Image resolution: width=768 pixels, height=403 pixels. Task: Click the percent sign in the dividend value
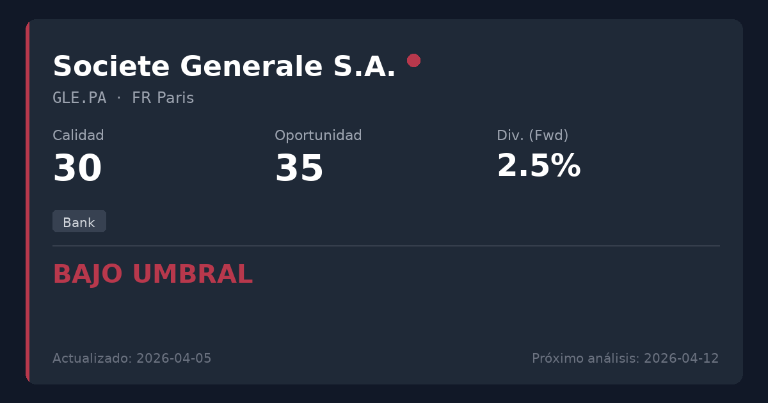coord(567,166)
